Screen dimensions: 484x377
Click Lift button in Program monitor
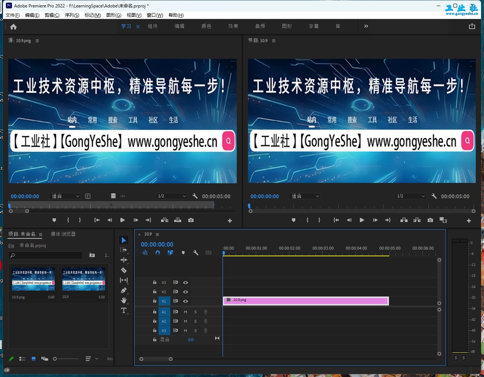point(404,220)
